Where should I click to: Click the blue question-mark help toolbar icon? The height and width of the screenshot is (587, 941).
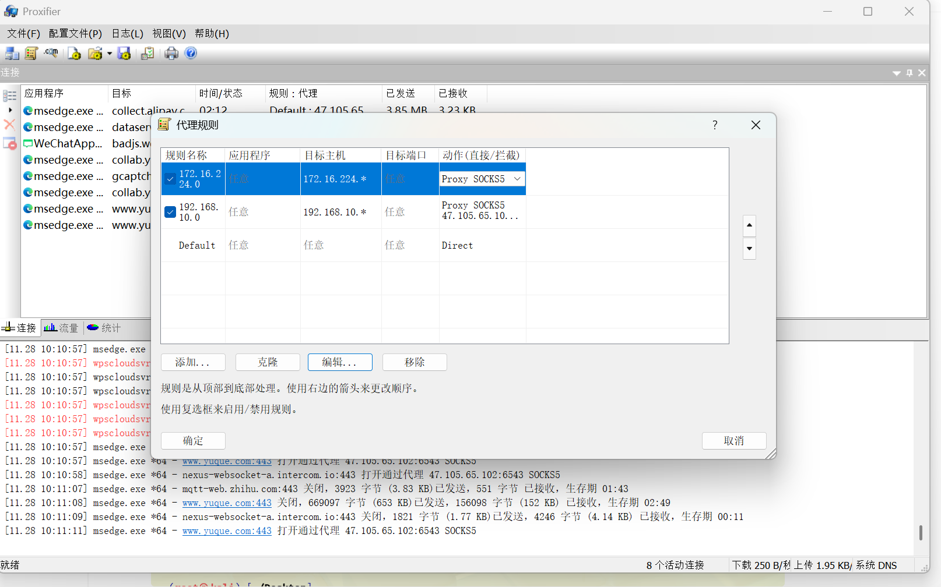click(x=191, y=53)
